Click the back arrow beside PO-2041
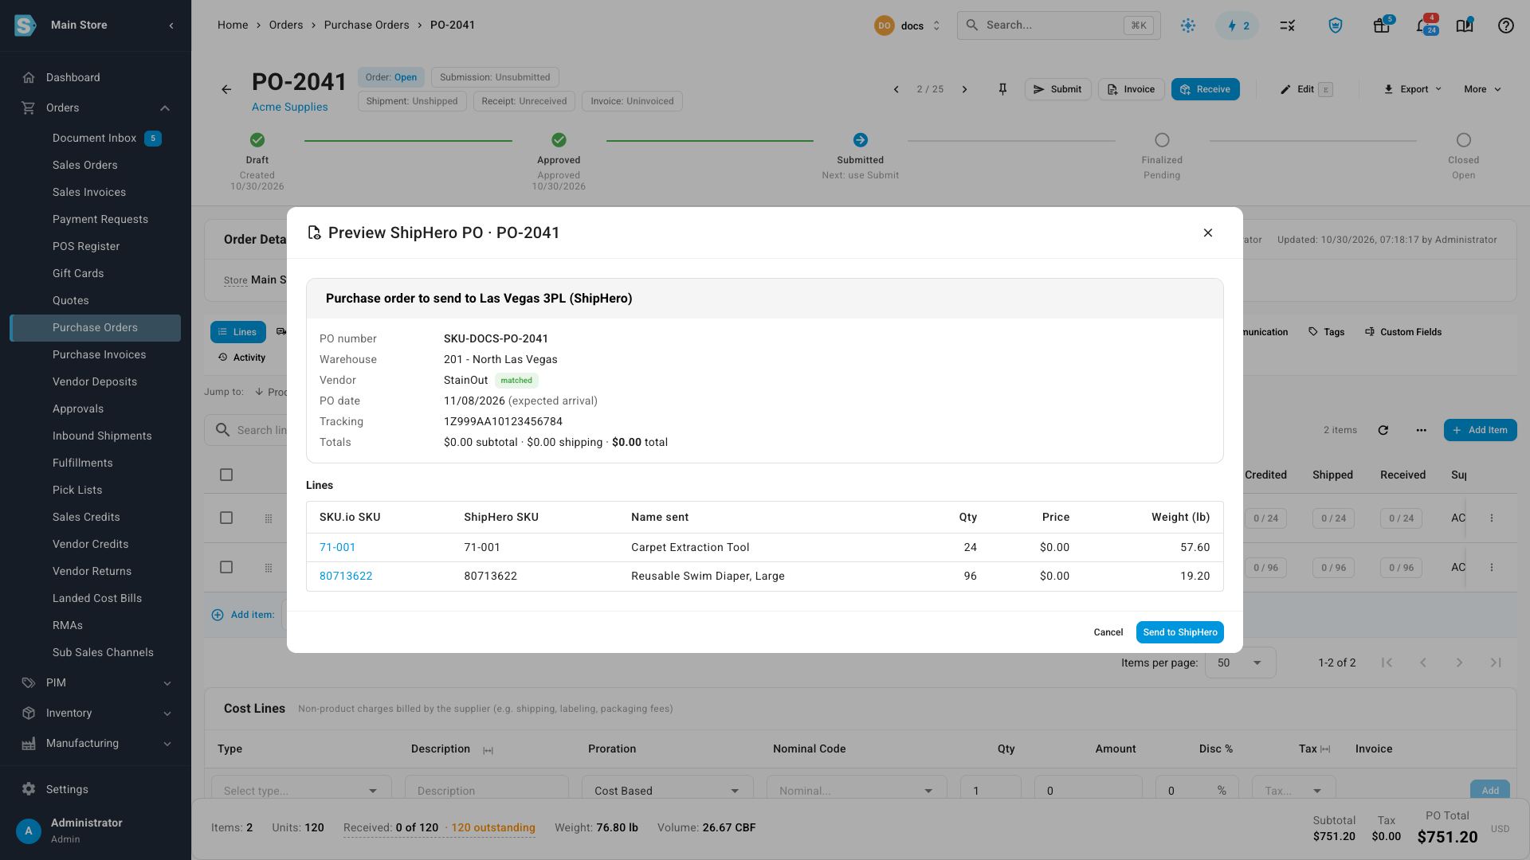This screenshot has height=860, width=1530. coord(226,89)
